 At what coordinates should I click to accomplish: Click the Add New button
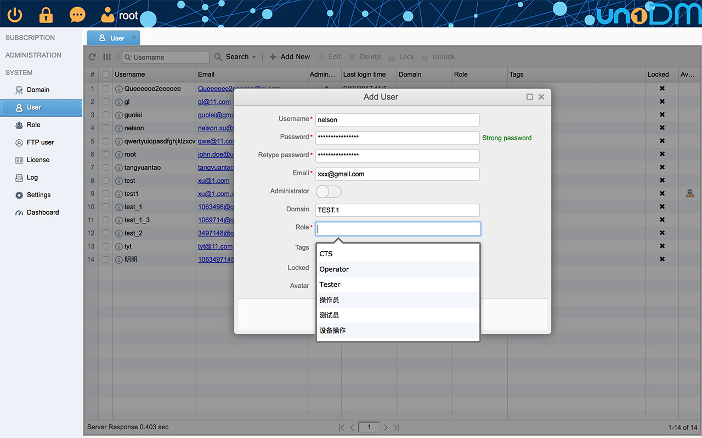point(290,57)
